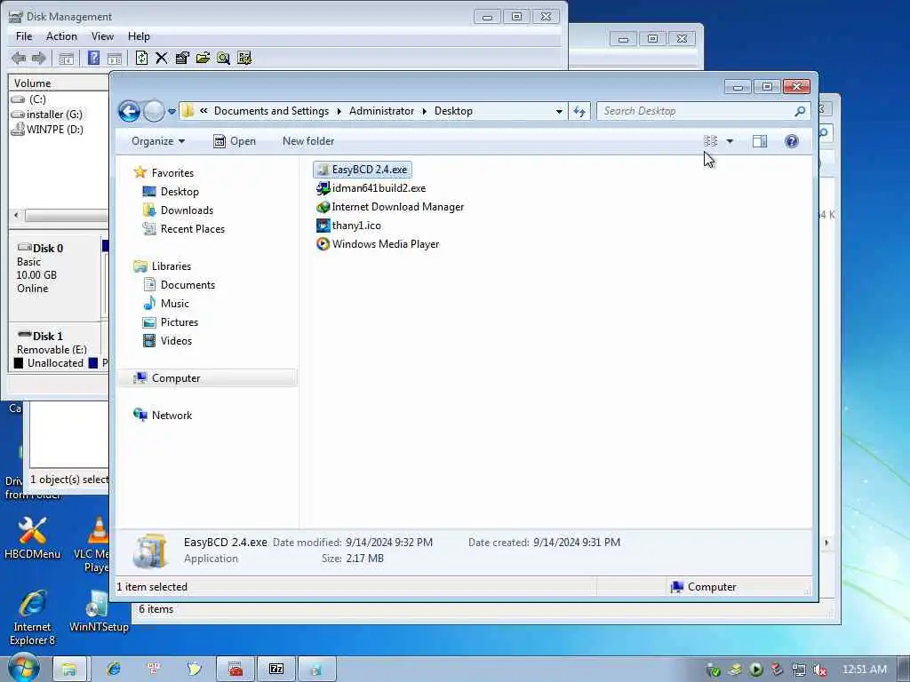Click the Back arrow in Explorer window

coord(129,111)
